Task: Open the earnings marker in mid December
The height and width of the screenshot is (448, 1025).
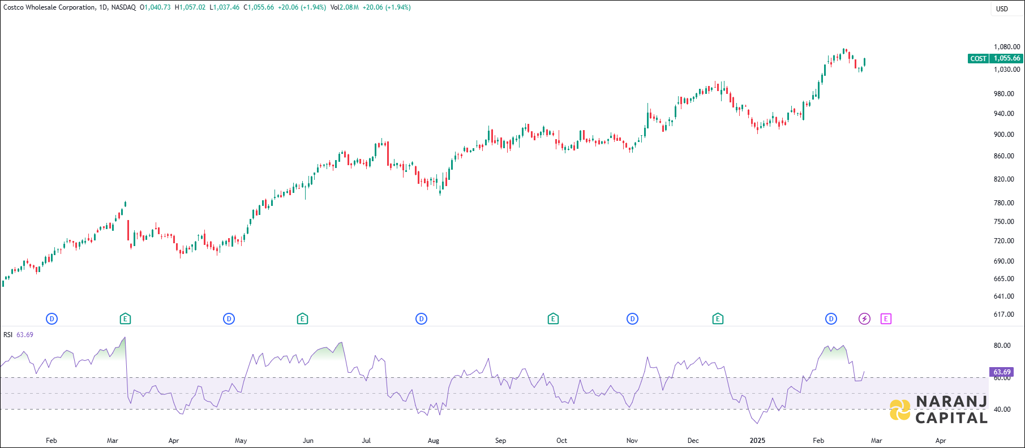Action: (718, 319)
